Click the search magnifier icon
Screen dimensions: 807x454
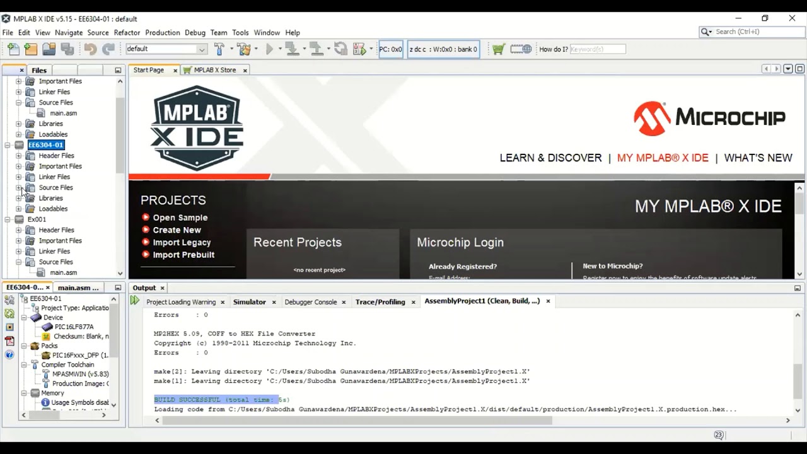coord(704,32)
